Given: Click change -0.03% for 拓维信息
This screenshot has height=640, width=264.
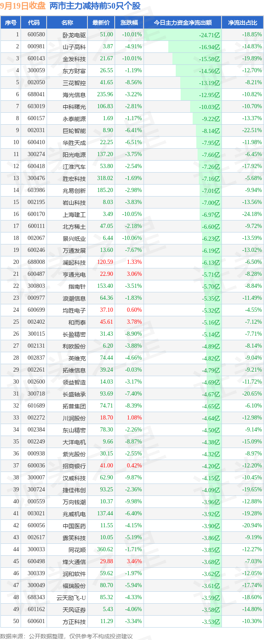Looking at the screenshot, I should [x=133, y=370].
